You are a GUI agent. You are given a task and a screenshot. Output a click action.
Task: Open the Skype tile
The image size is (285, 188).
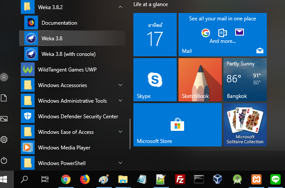click(155, 80)
